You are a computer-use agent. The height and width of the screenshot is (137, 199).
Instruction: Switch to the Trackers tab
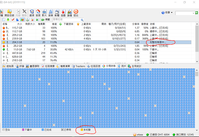pyautogui.click(x=78, y=66)
